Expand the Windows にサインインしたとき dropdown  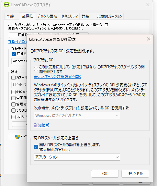click(x=77, y=116)
